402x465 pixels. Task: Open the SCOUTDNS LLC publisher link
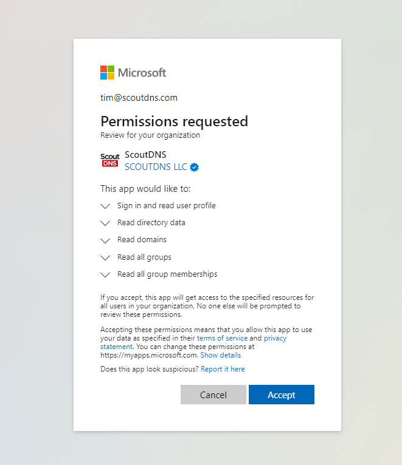click(x=156, y=167)
